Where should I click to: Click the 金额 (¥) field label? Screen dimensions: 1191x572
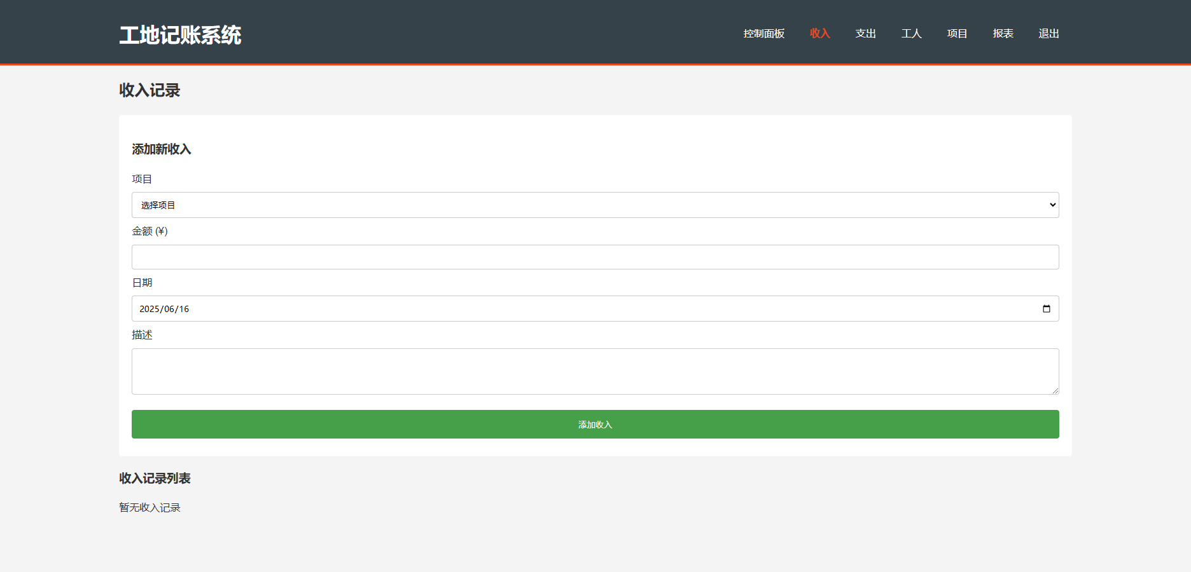(x=150, y=231)
